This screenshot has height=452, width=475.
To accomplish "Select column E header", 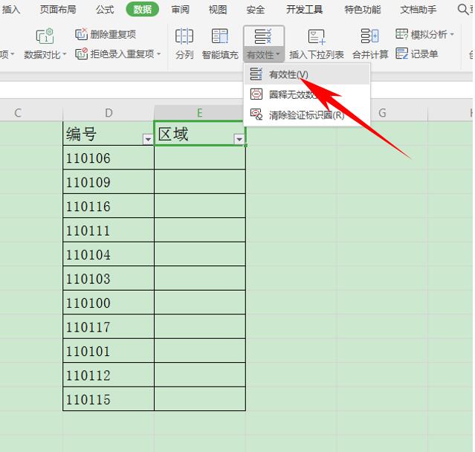I will pyautogui.click(x=200, y=113).
